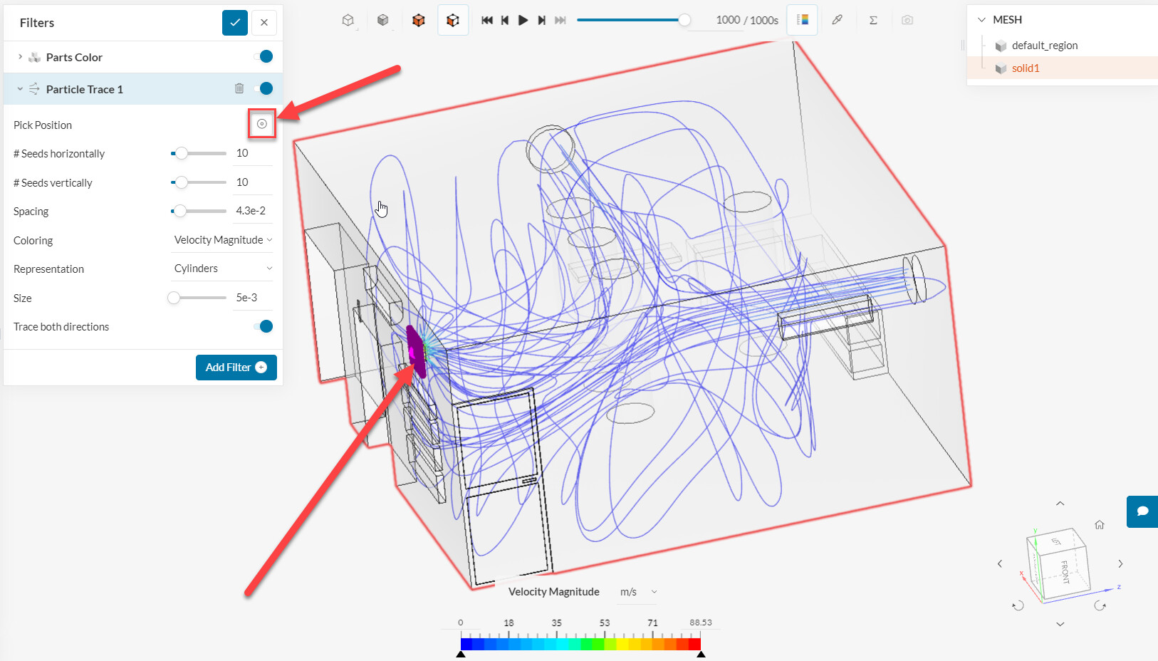1158x661 pixels.
Task: Click the Add Filter button
Action: pos(236,367)
